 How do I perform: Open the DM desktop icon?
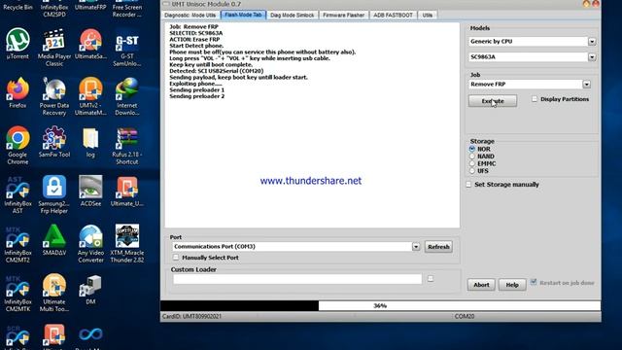tap(90, 289)
